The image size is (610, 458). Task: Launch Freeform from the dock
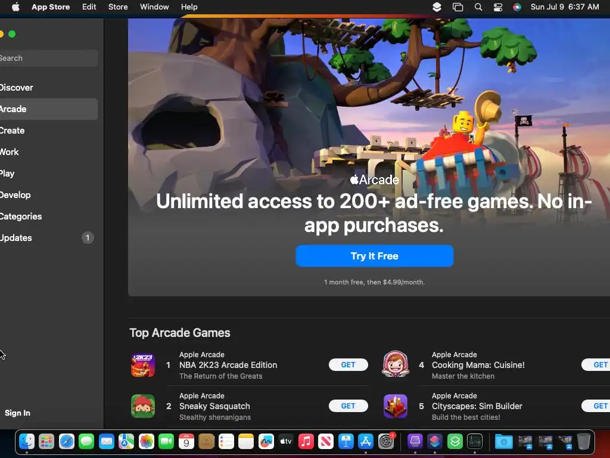pos(266,441)
